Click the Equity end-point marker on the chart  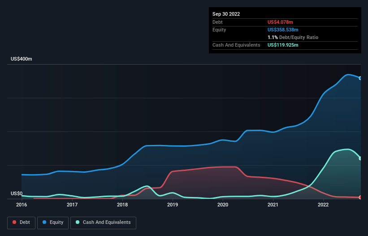point(360,78)
